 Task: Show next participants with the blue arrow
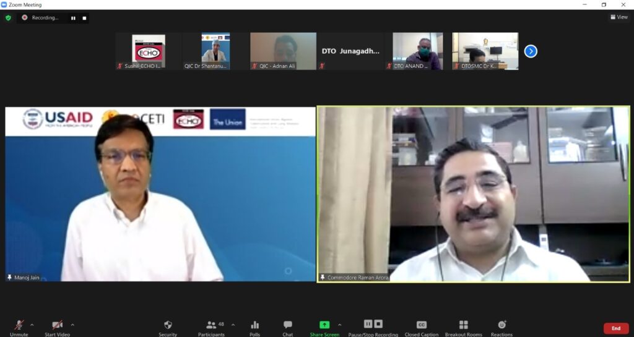531,51
